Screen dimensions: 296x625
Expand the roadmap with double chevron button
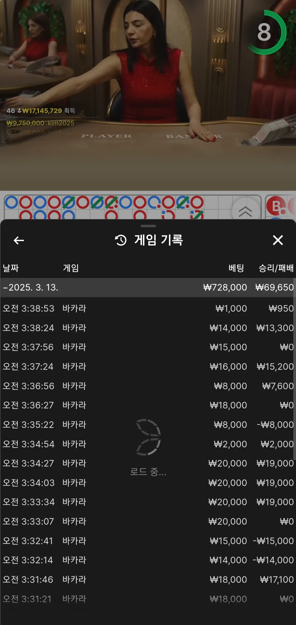point(246,211)
